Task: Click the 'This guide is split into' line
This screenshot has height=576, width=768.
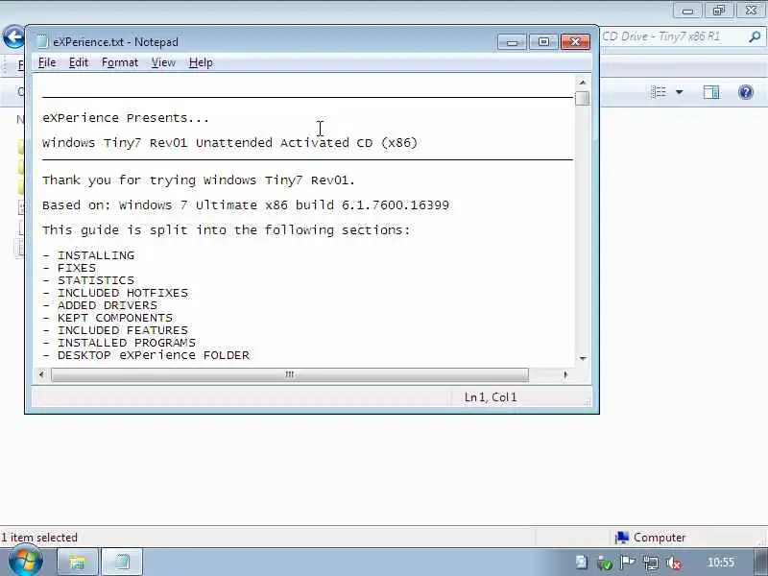Action: 227,230
